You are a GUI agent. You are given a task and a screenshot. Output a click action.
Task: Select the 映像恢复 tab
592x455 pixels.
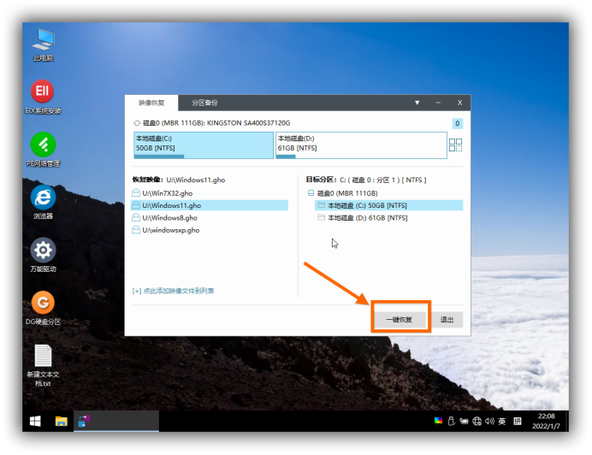click(151, 103)
